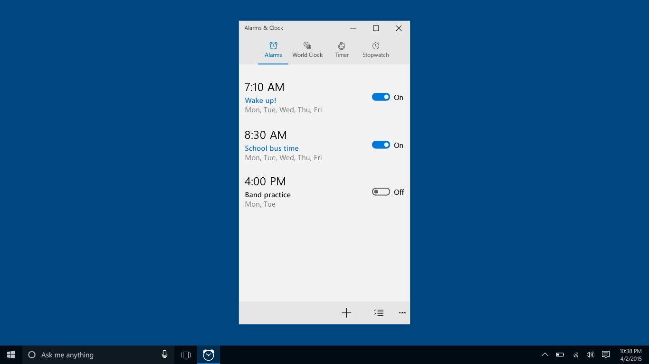Enable the Band practice alarm
The width and height of the screenshot is (649, 364).
[x=380, y=191]
